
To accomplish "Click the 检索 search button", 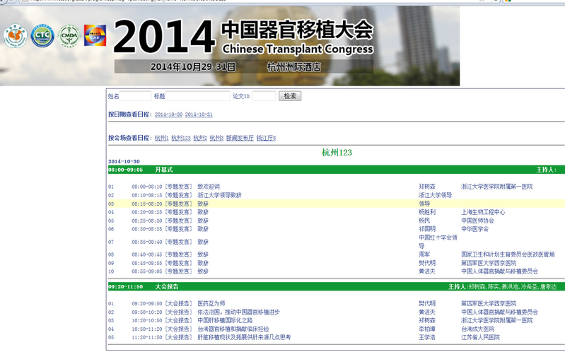I will point(290,96).
